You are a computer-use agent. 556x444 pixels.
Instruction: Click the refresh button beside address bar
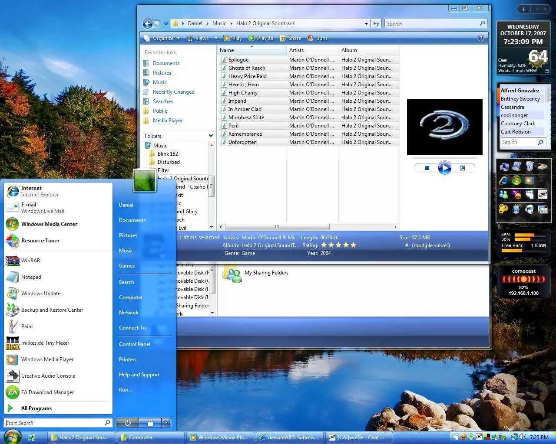pyautogui.click(x=376, y=24)
